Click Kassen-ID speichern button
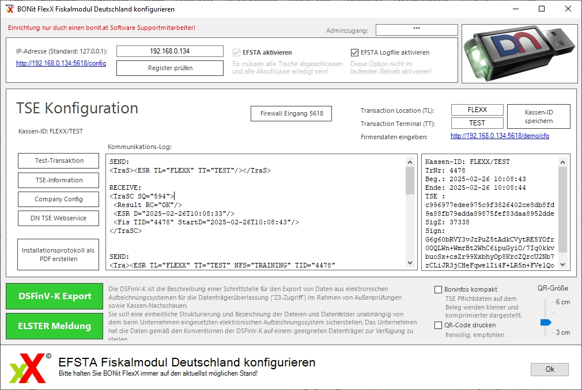582x390 pixels. (x=539, y=116)
